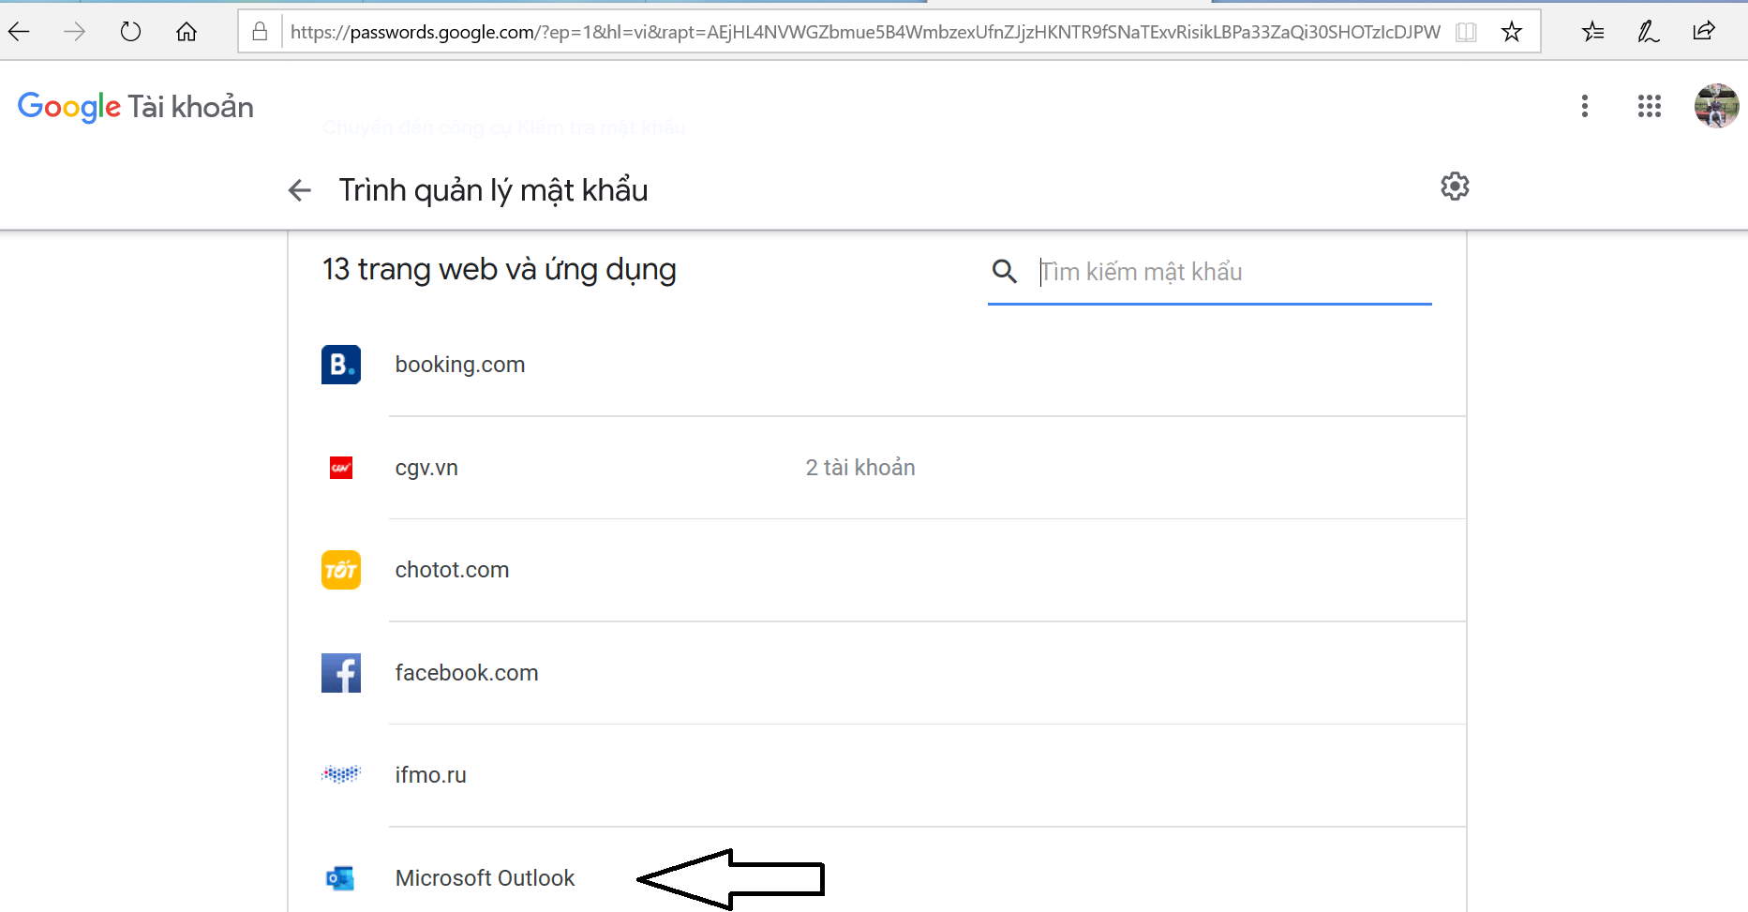Click the padlock site security icon
Viewport: 1748px width, 912px height.
(x=260, y=32)
